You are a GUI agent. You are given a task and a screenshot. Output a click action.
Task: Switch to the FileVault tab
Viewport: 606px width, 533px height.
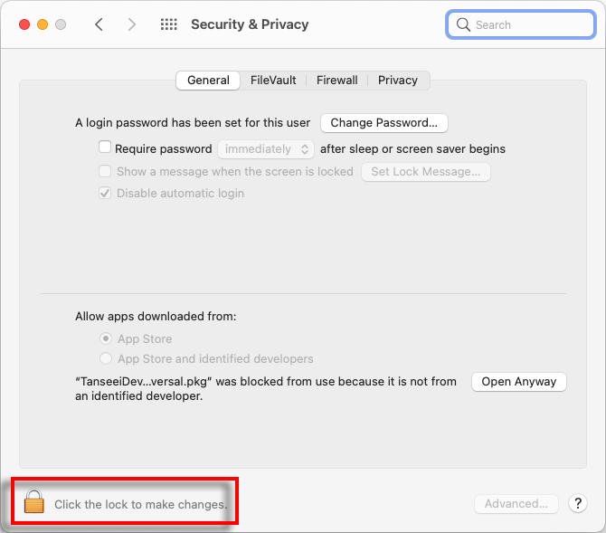click(x=273, y=80)
